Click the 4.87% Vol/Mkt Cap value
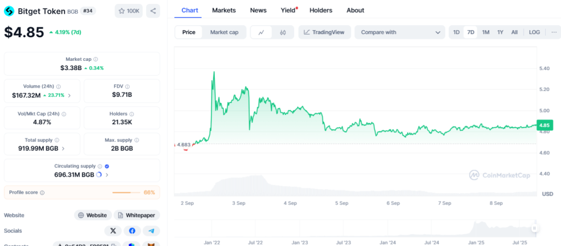 pos(42,122)
